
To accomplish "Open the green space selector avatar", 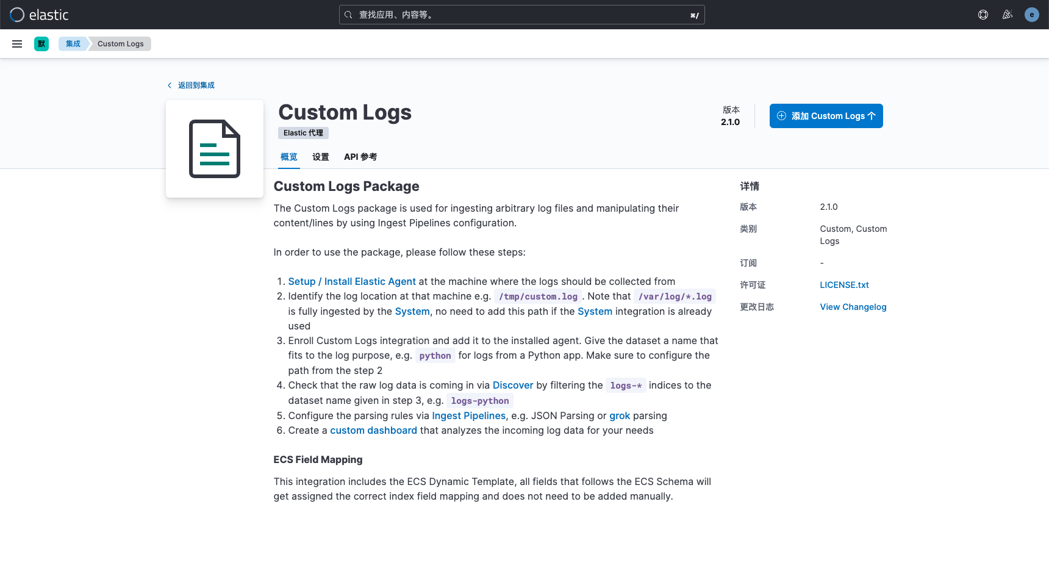I will 41,44.
